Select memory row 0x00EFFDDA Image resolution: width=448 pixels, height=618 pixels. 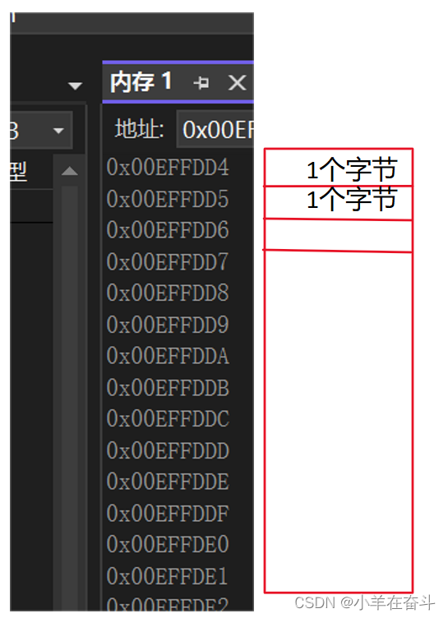click(168, 356)
